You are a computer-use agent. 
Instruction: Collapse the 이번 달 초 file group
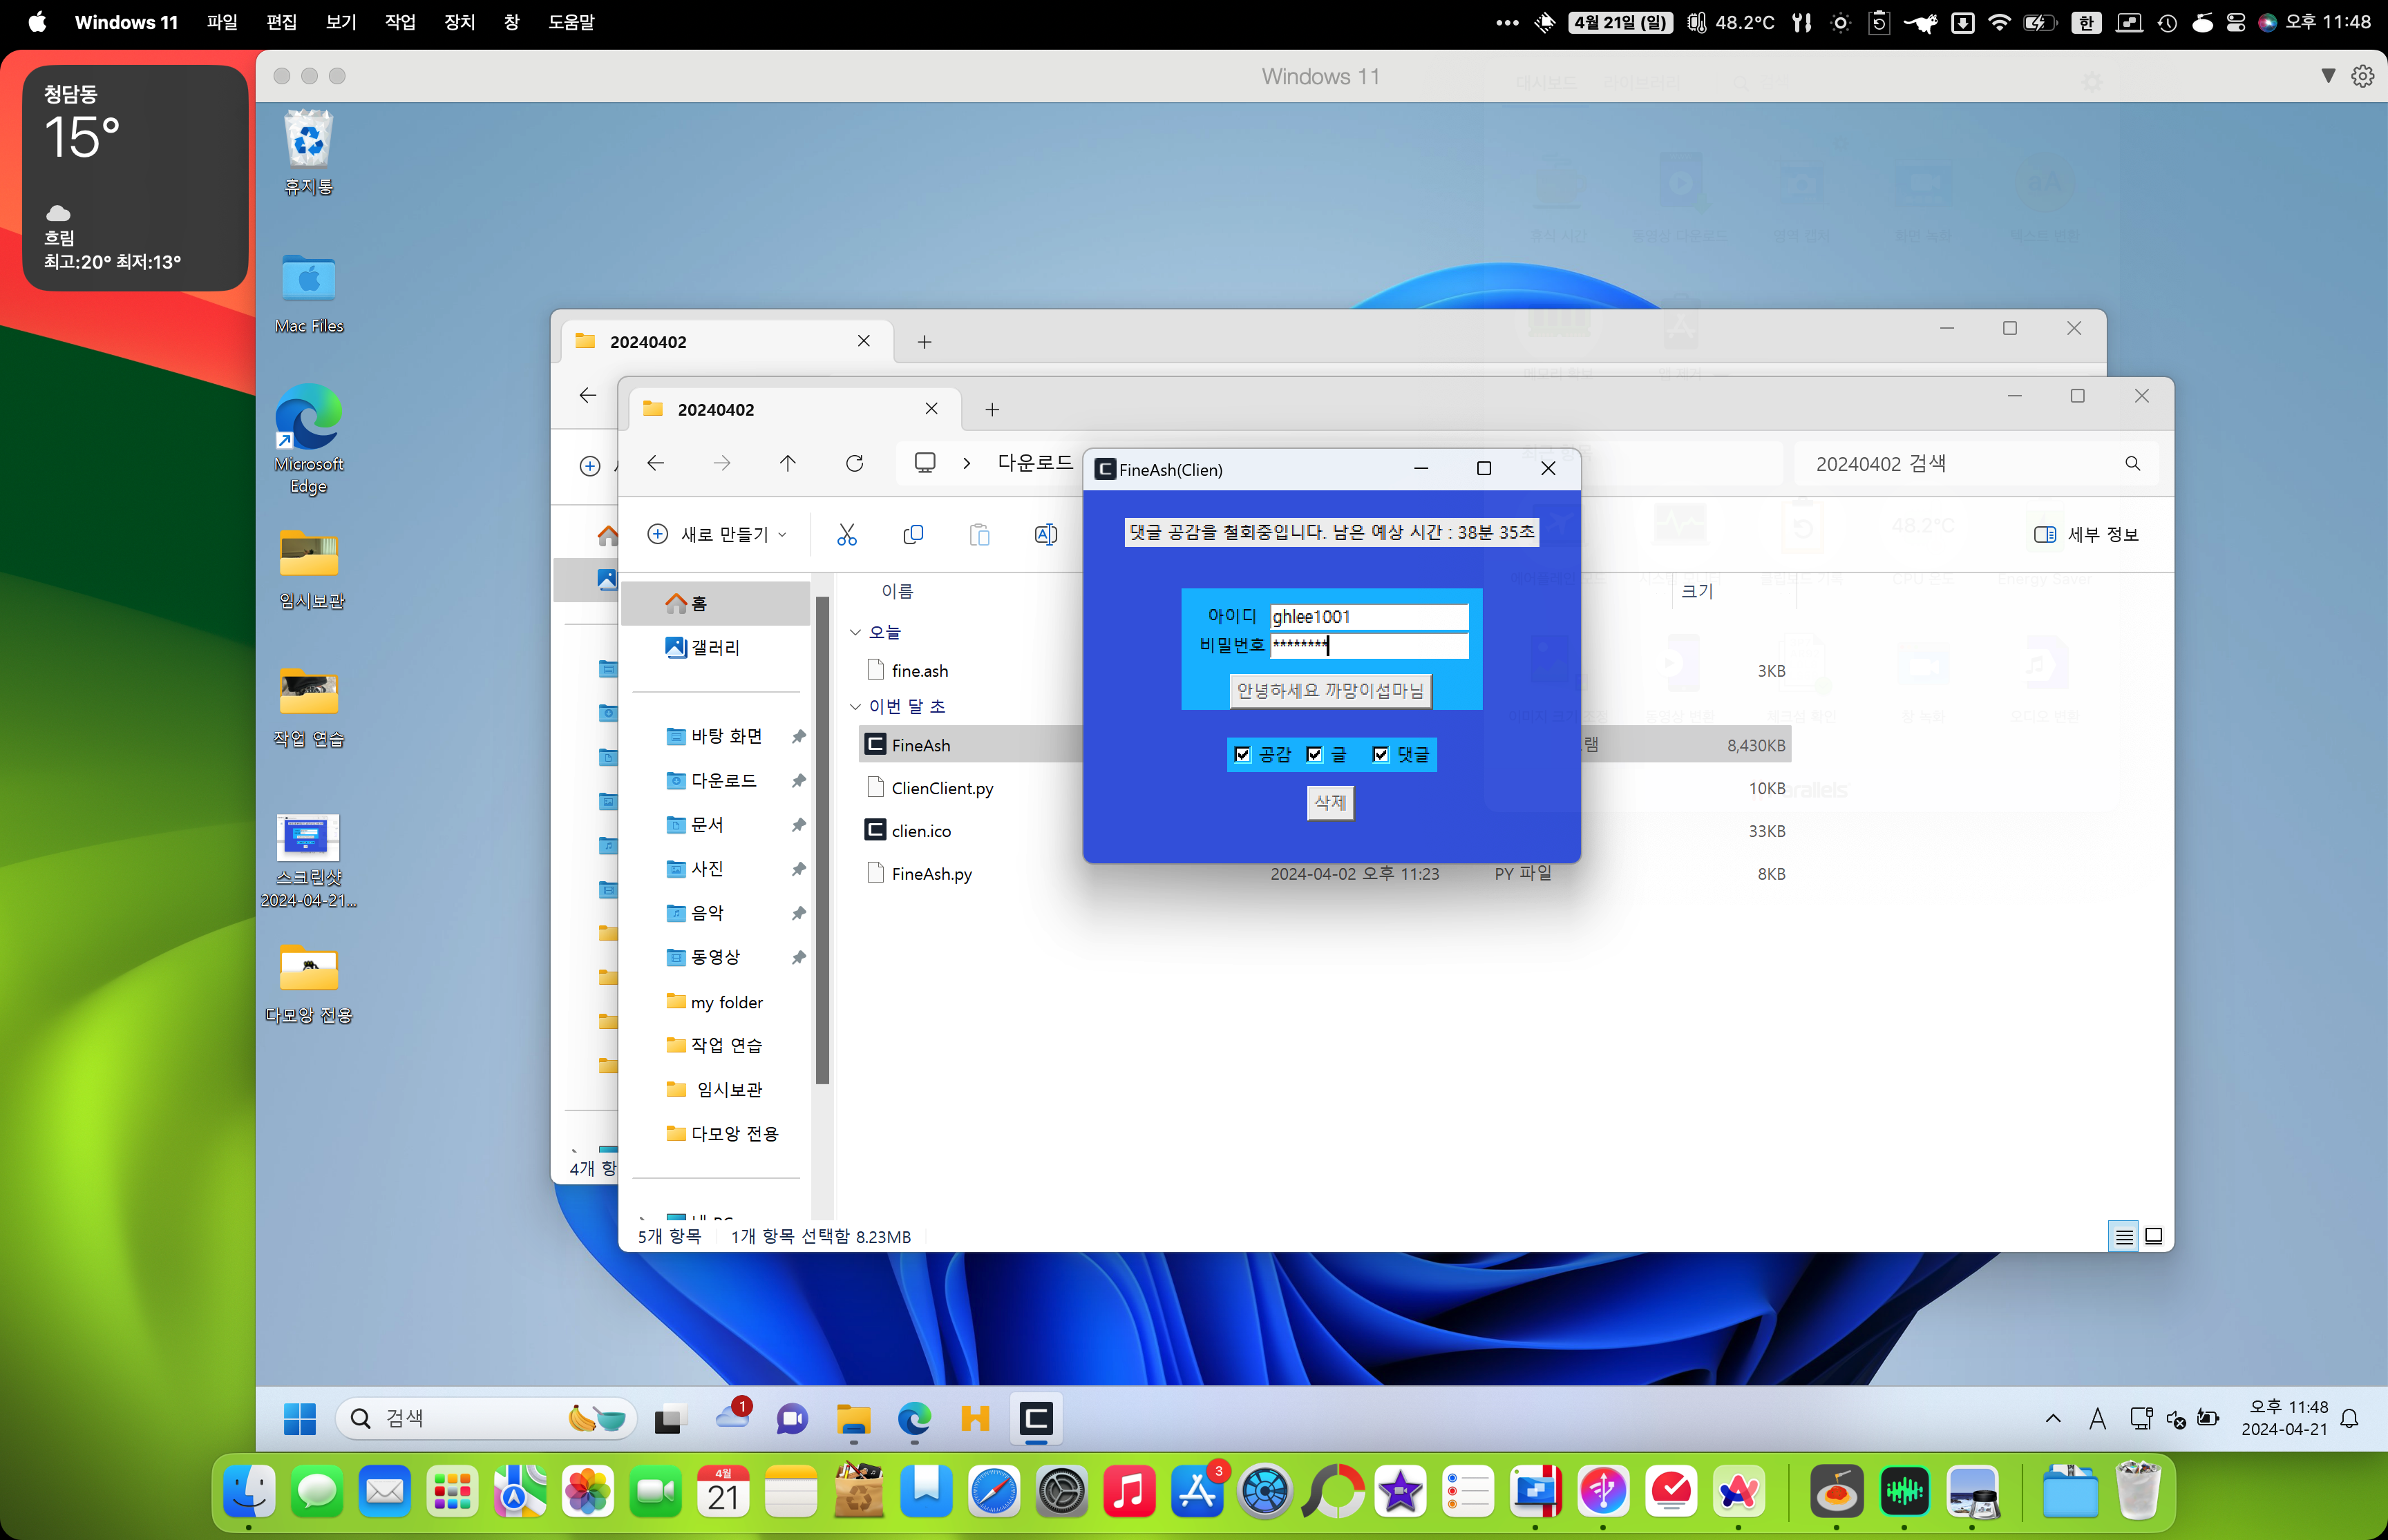(855, 706)
